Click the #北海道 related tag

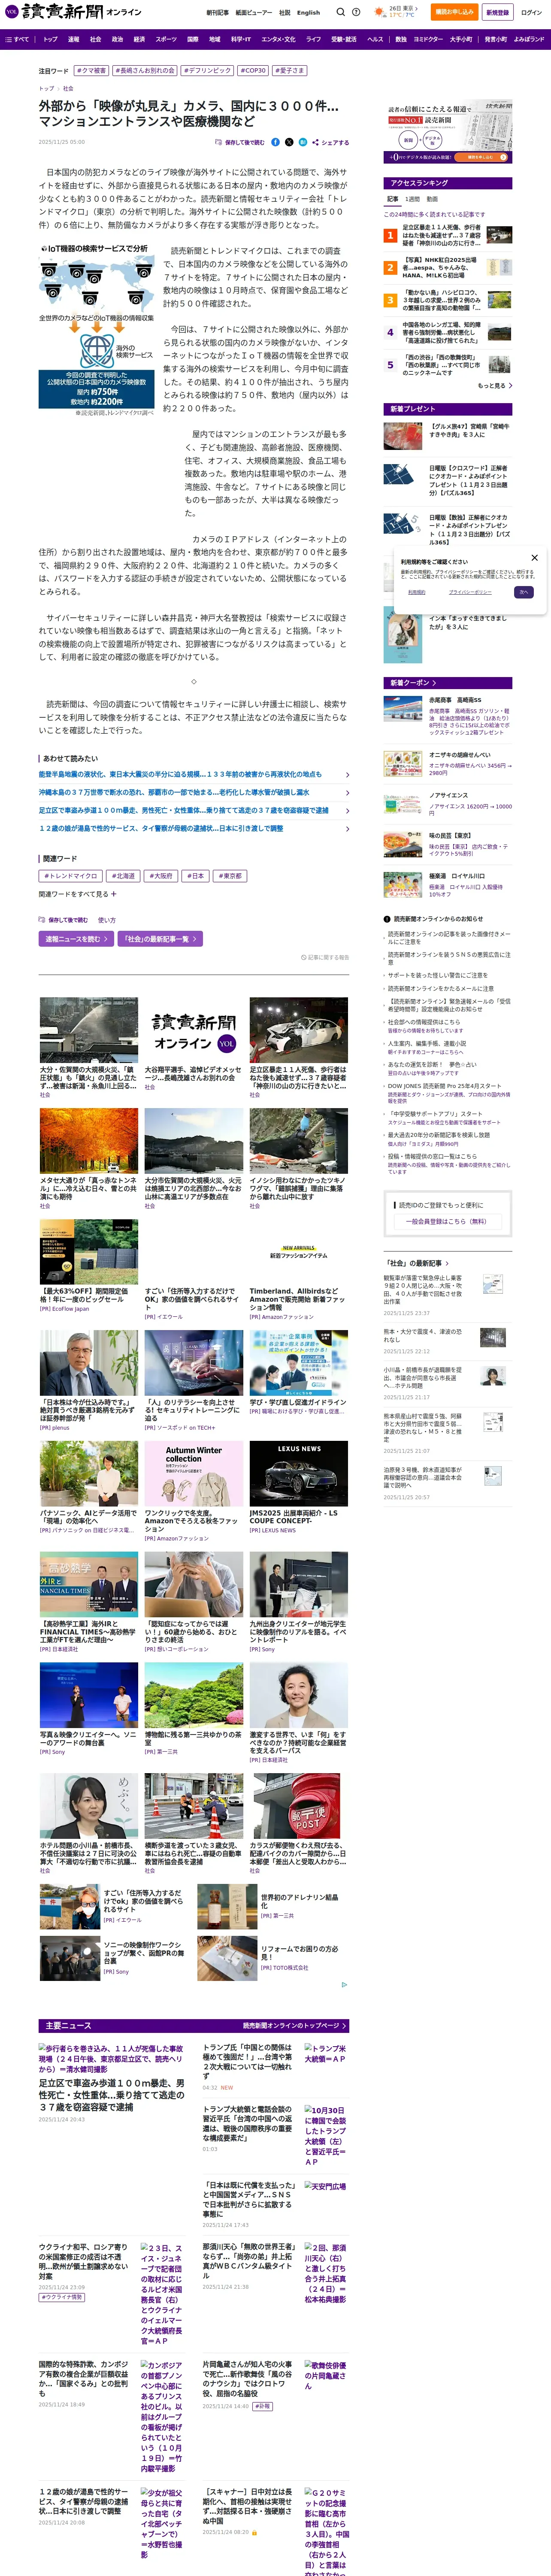[124, 875]
